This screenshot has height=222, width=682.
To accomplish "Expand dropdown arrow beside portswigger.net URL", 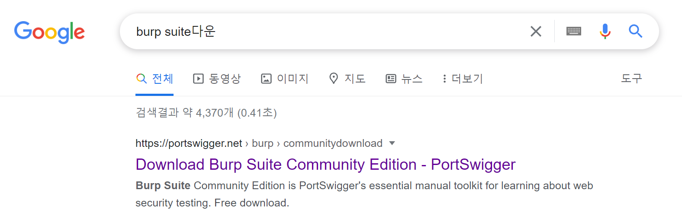I will pyautogui.click(x=392, y=143).
